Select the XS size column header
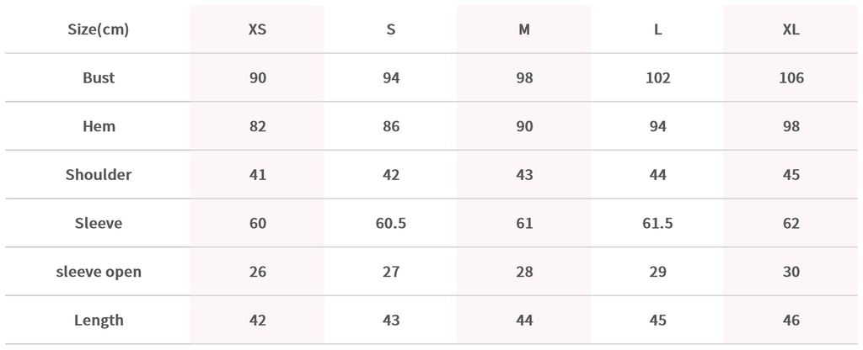863x350 pixels. click(x=257, y=29)
